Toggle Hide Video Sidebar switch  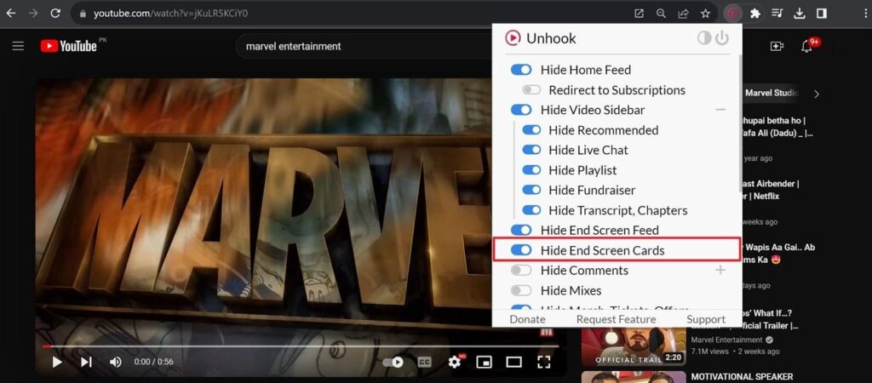click(x=521, y=110)
